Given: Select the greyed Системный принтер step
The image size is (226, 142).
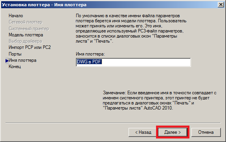Looking at the screenshot, I should (x=29, y=29).
